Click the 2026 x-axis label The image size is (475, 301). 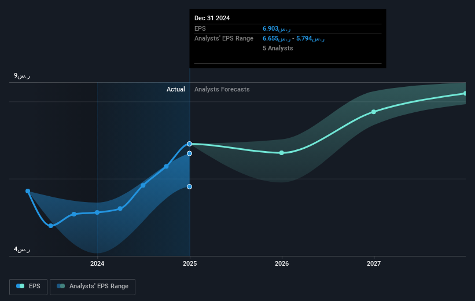pyautogui.click(x=282, y=263)
